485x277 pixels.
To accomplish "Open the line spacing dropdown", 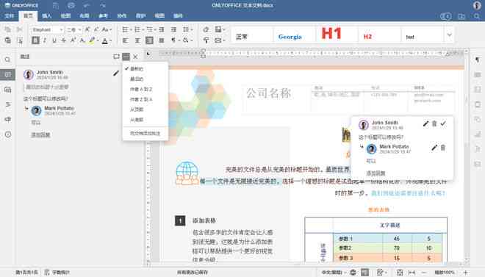I will click(x=187, y=29).
